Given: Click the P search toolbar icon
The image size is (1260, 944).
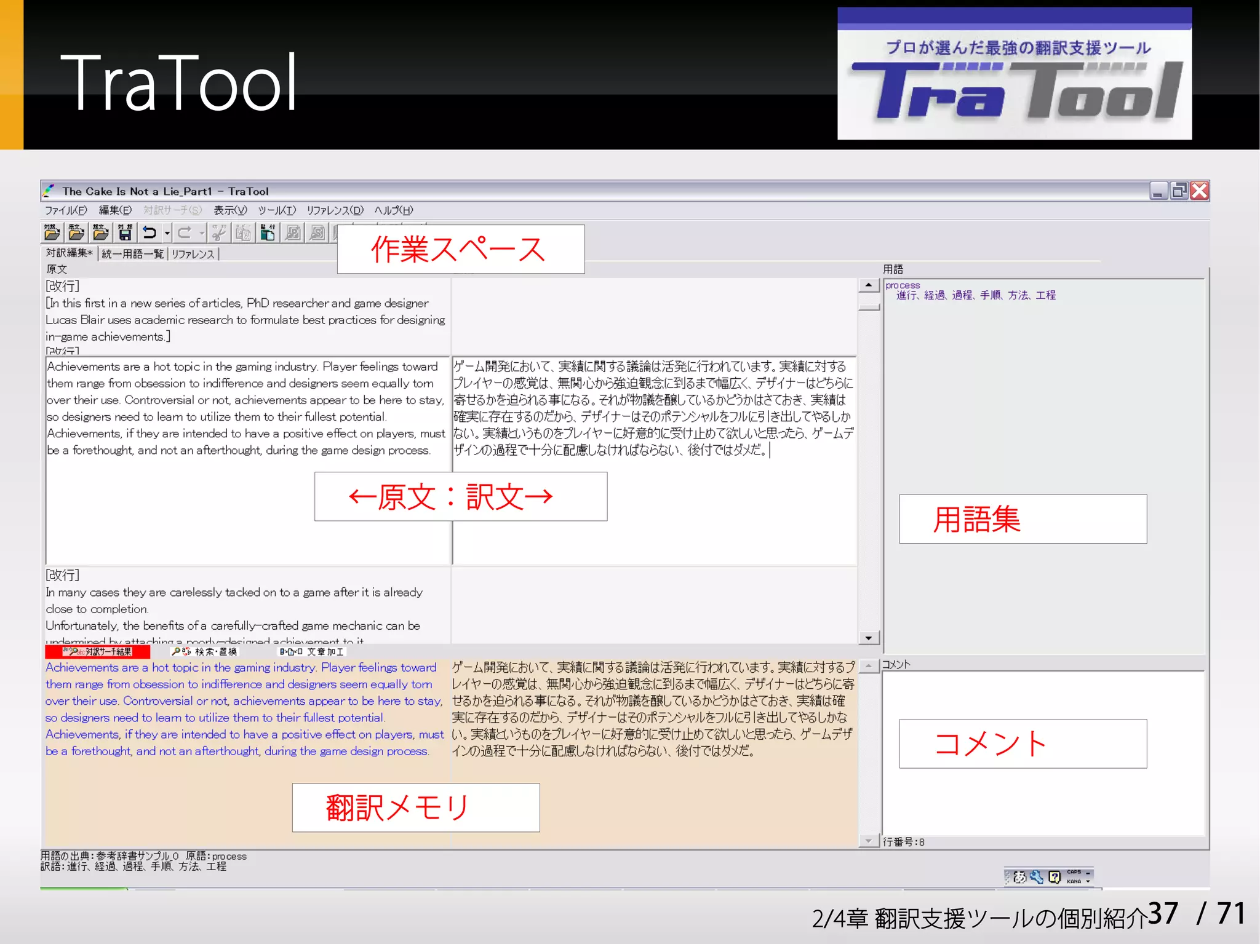Looking at the screenshot, I should pos(293,232).
